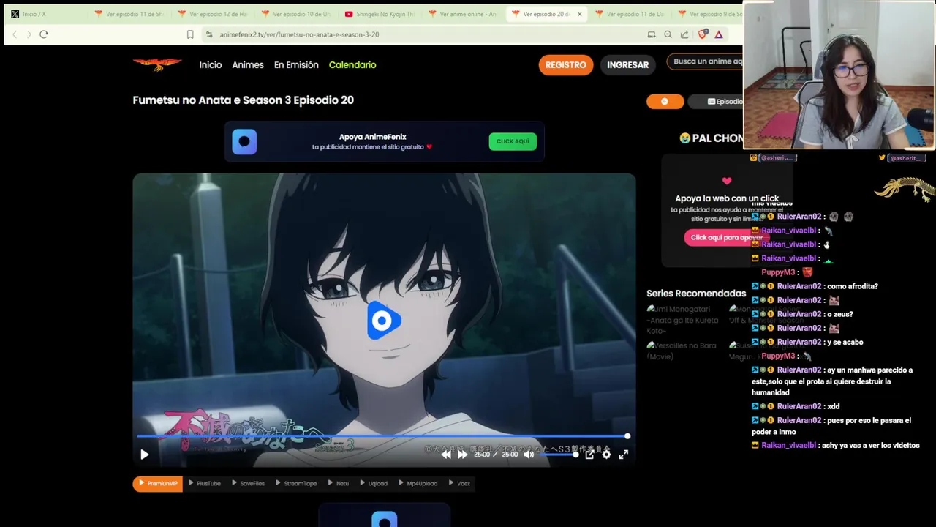Open the Brave Shields icon
Image resolution: width=936 pixels, height=527 pixels.
pos(702,34)
